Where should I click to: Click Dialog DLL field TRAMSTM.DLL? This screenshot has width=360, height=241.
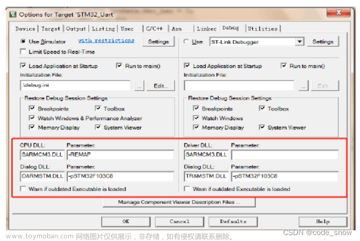click(x=206, y=176)
